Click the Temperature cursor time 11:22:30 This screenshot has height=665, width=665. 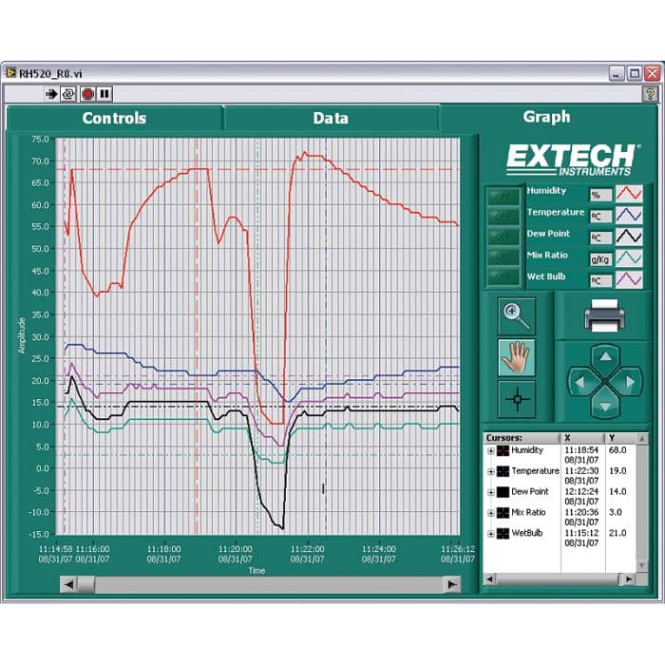click(x=581, y=471)
